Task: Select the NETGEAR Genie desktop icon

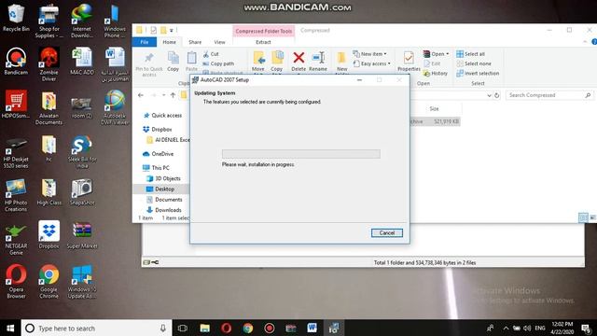Action: (x=16, y=239)
